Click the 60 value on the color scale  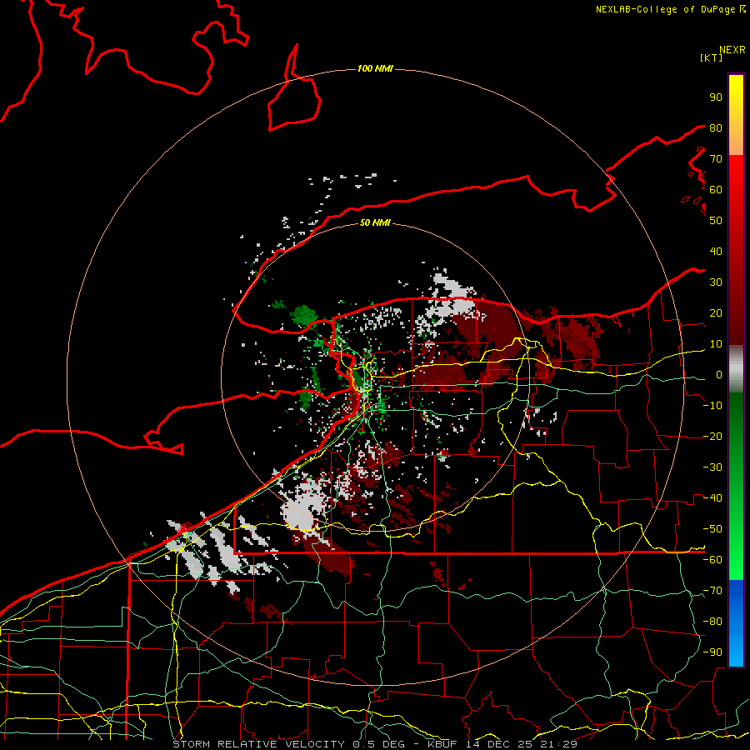716,190
